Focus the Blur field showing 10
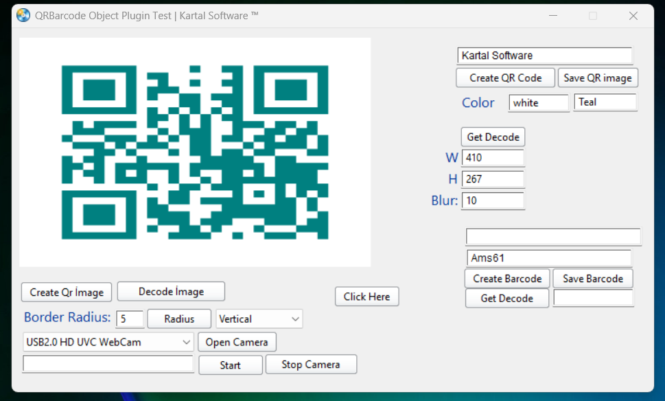This screenshot has height=401, width=665. point(493,200)
